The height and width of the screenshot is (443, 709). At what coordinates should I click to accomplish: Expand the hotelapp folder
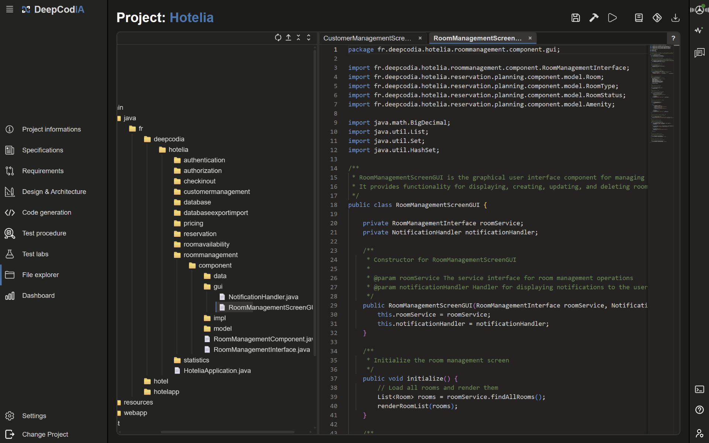[162, 392]
